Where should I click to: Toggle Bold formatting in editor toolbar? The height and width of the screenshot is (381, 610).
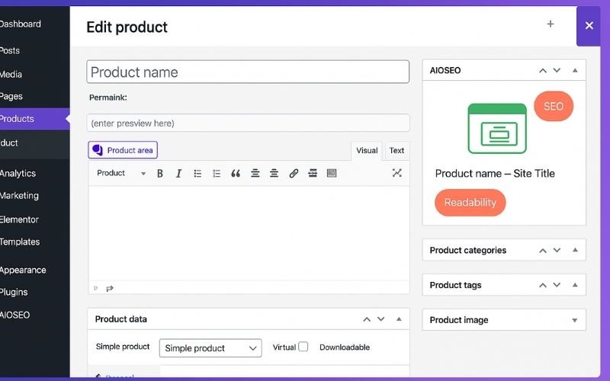pos(159,174)
